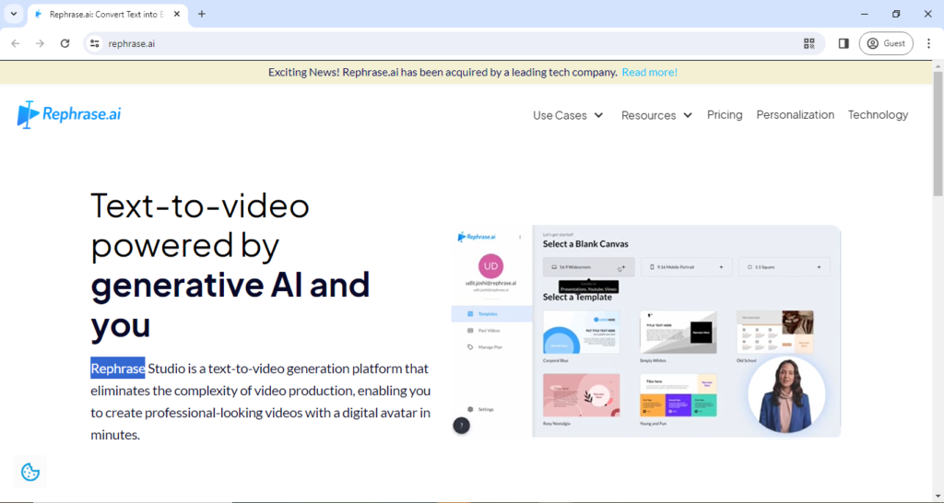Viewport: 944px width, 503px height.
Task: Click the QR code icon in address bar
Action: (809, 43)
